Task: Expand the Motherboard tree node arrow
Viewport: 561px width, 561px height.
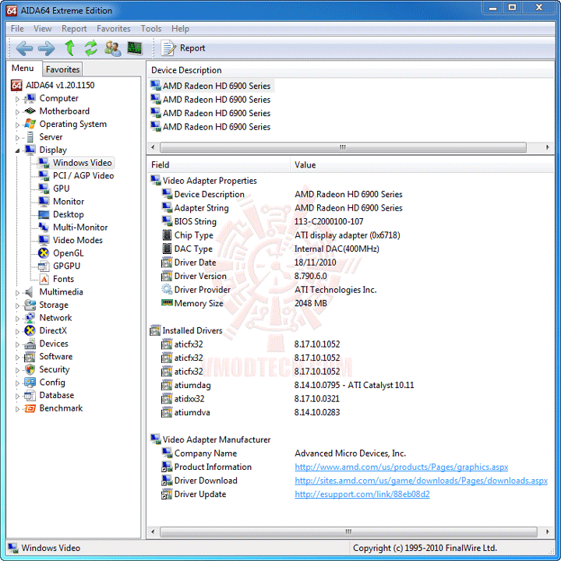Action: click(17, 111)
